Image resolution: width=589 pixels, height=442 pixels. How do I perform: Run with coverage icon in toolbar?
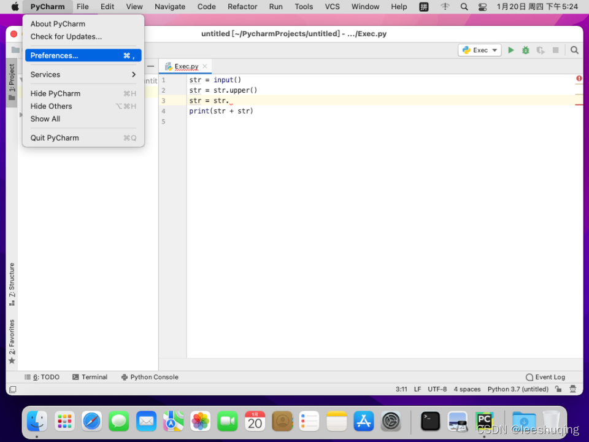click(541, 50)
